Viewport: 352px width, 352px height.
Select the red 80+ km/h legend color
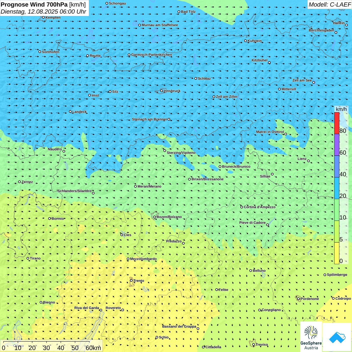(x=337, y=123)
